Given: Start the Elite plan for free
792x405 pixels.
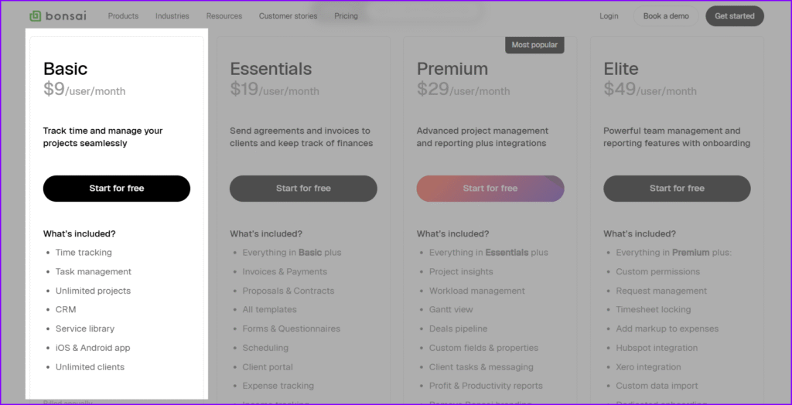Looking at the screenshot, I should 677,189.
